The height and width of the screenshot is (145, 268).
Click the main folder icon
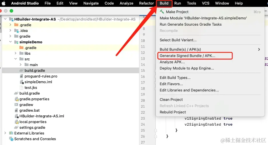pyautogui.click(x=27, y=65)
